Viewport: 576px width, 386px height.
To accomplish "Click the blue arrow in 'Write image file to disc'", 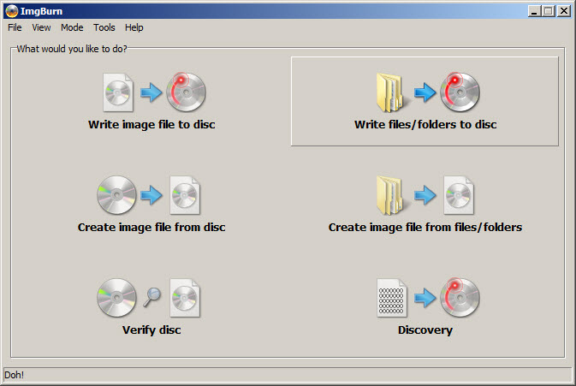I will (x=151, y=92).
